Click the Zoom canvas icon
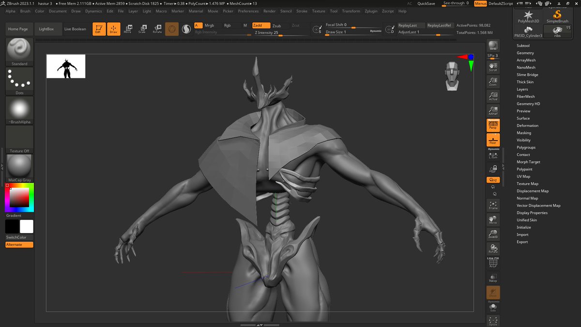 [x=493, y=81]
